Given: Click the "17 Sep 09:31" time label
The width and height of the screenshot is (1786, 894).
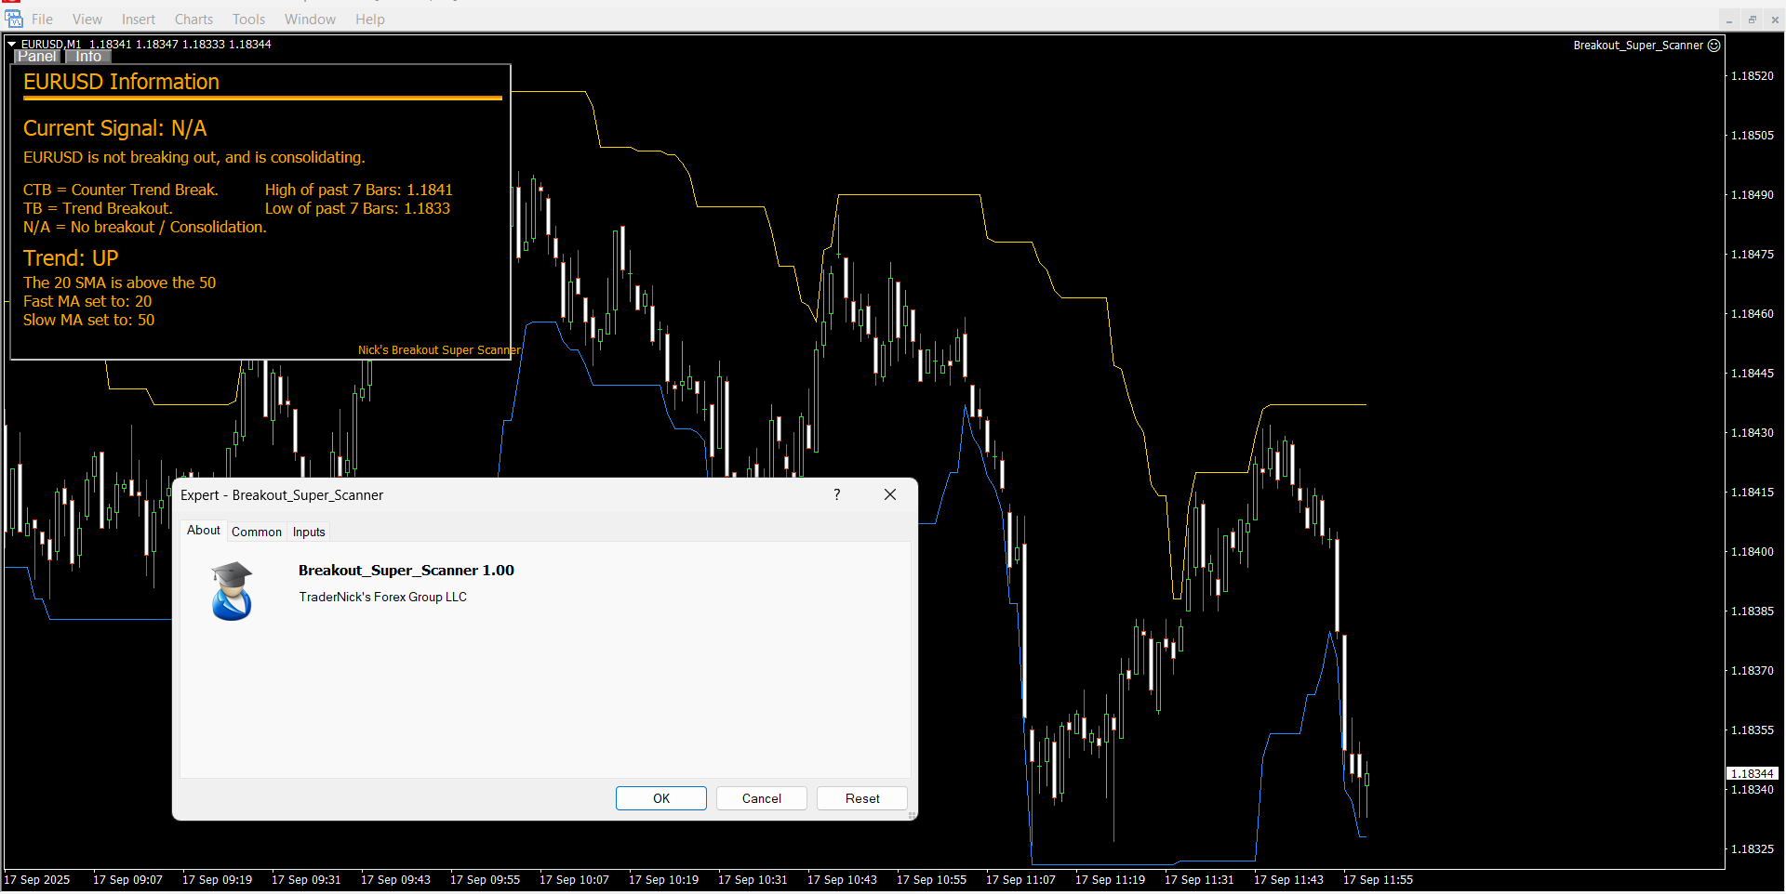Looking at the screenshot, I should [306, 880].
